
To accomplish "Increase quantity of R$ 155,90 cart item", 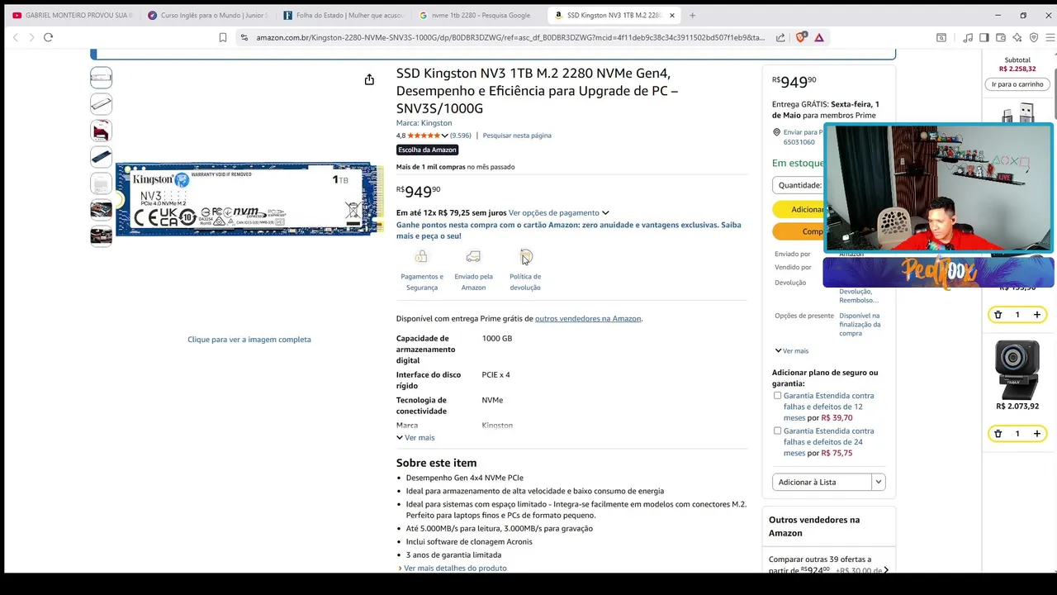I will 1037,315.
